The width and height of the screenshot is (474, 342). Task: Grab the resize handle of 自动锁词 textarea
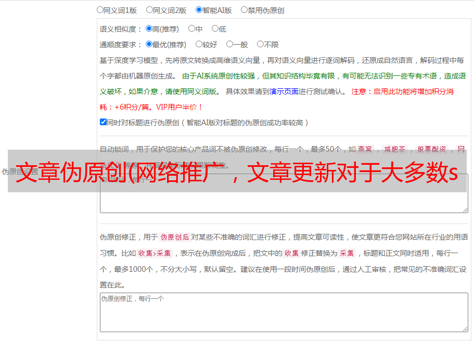coord(465,210)
